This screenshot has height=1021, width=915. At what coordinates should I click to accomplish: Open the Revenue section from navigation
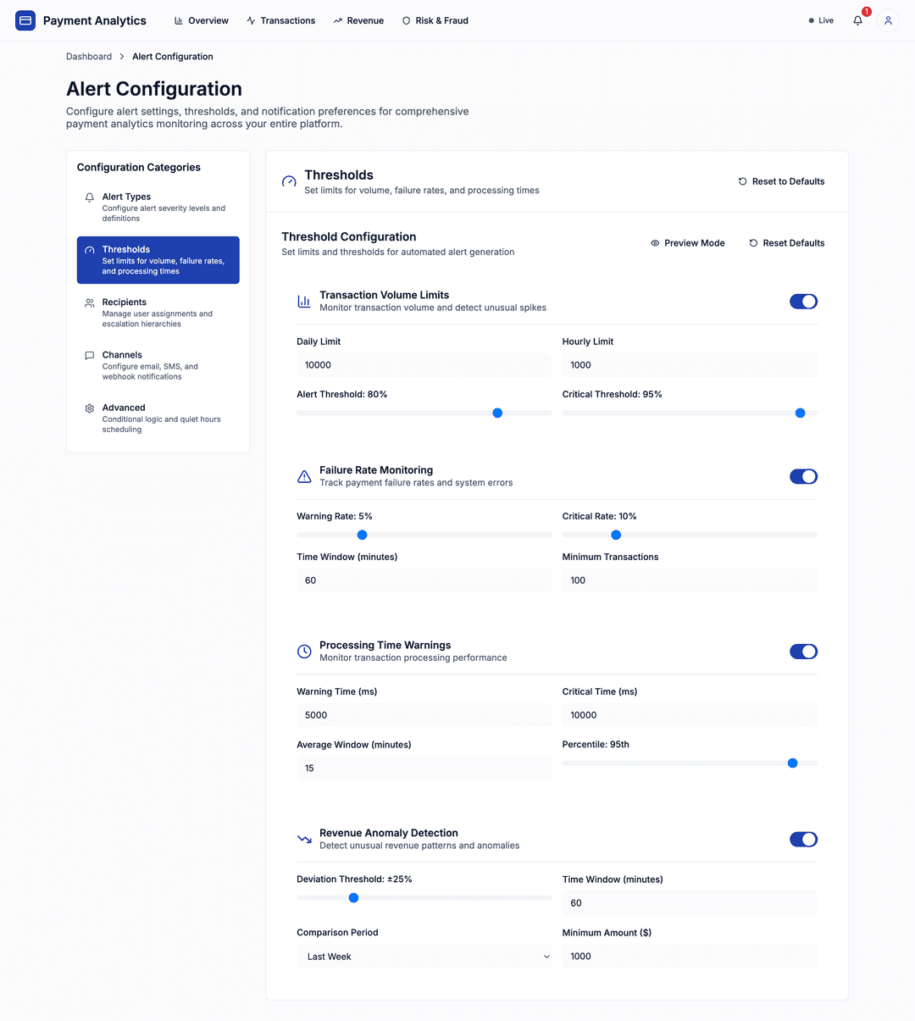358,20
